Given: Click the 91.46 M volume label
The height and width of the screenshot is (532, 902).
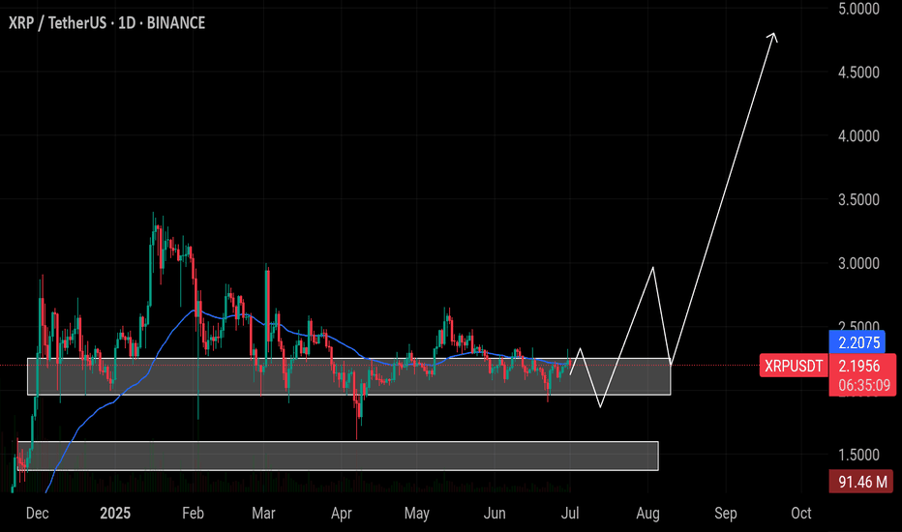Looking at the screenshot, I should 861,482.
